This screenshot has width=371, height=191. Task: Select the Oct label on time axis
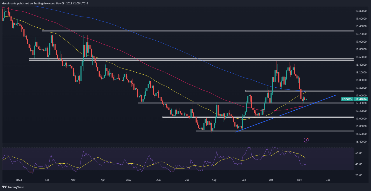coord(271,179)
